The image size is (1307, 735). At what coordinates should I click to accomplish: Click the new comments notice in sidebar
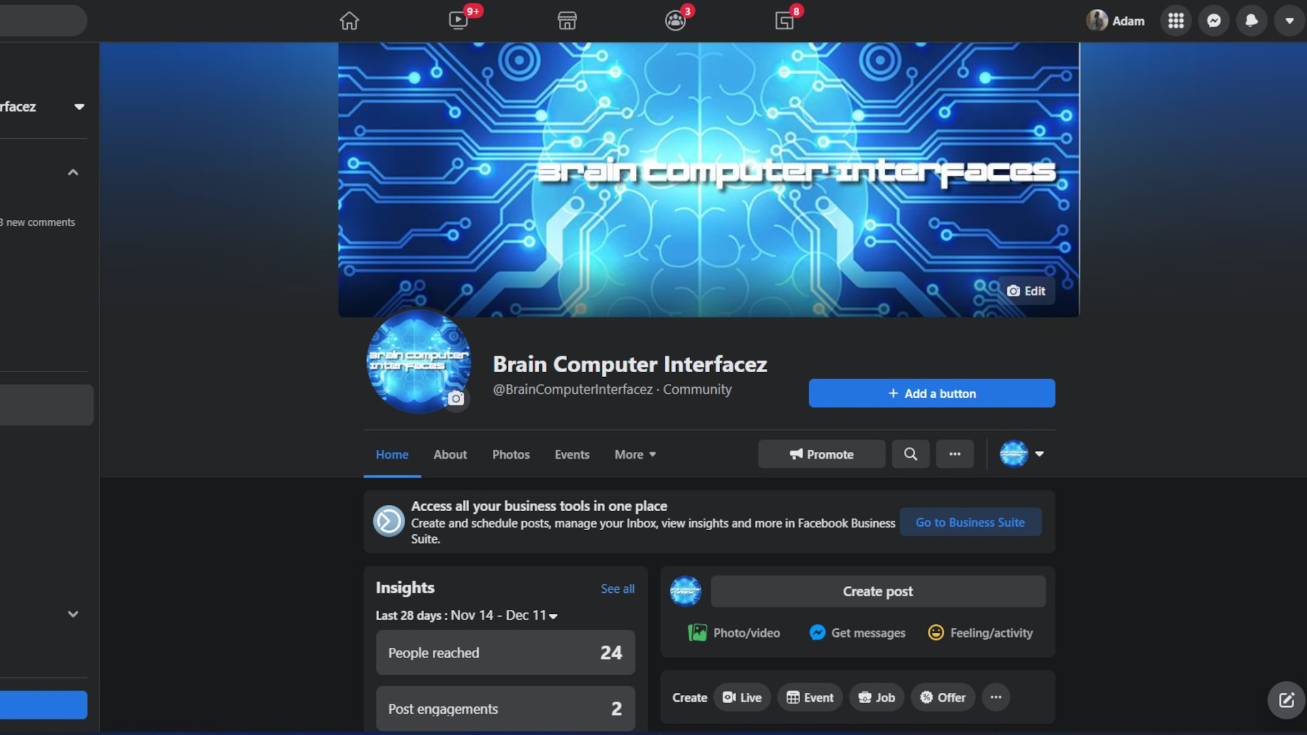[x=37, y=223]
